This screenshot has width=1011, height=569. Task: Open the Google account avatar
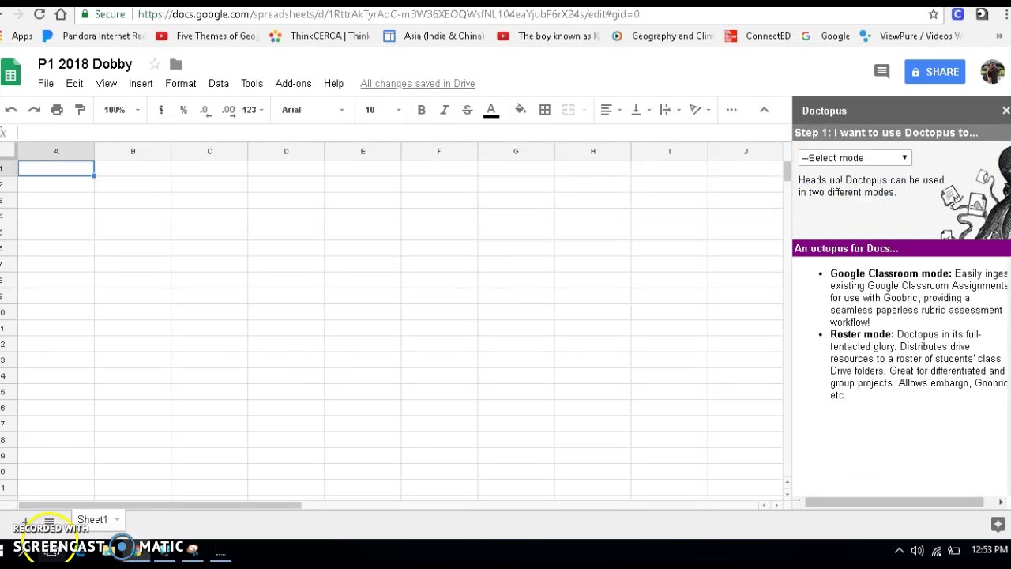tap(992, 72)
